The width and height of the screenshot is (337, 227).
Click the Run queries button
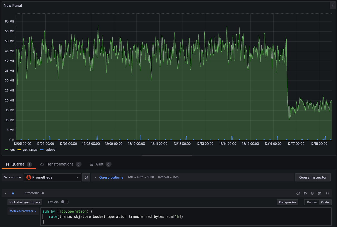(x=287, y=202)
